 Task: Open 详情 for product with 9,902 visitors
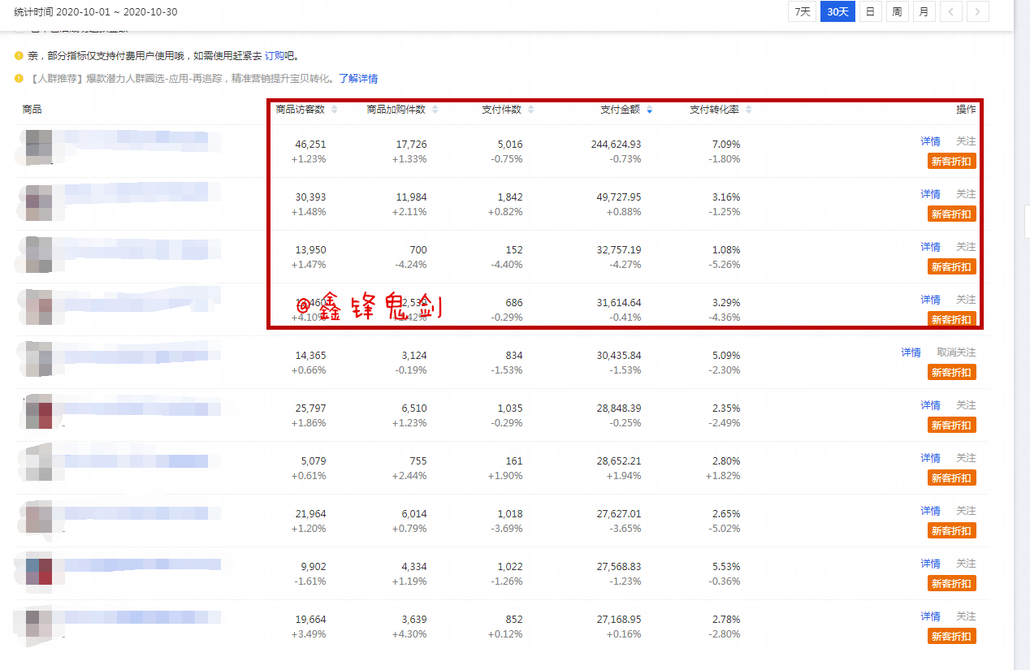coord(930,564)
